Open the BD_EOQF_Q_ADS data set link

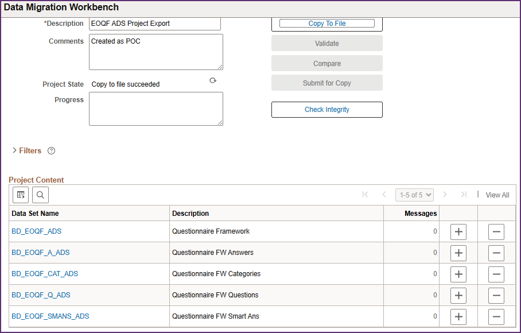[41, 295]
